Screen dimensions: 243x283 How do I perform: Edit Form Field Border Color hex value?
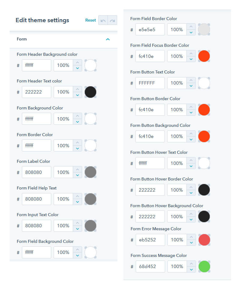[x=150, y=29]
